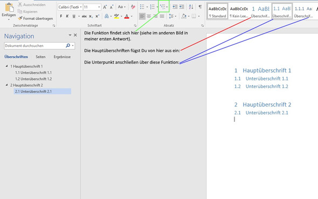
Task: Click the increase indent icon
Action: tap(182, 7)
